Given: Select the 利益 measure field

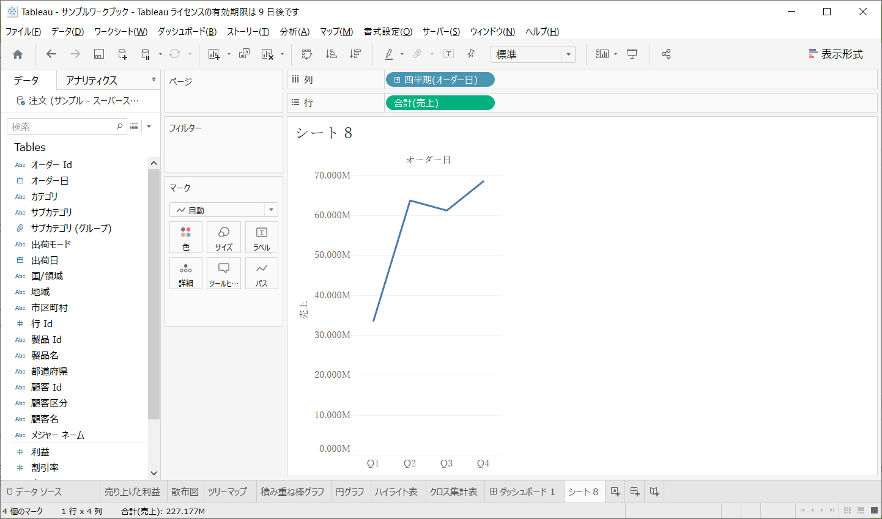Looking at the screenshot, I should [x=40, y=452].
